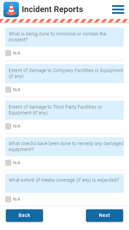Image resolution: width=129 pixels, height=230 pixels.
Task: Focus the media coverage expected field
Action: (65, 183)
